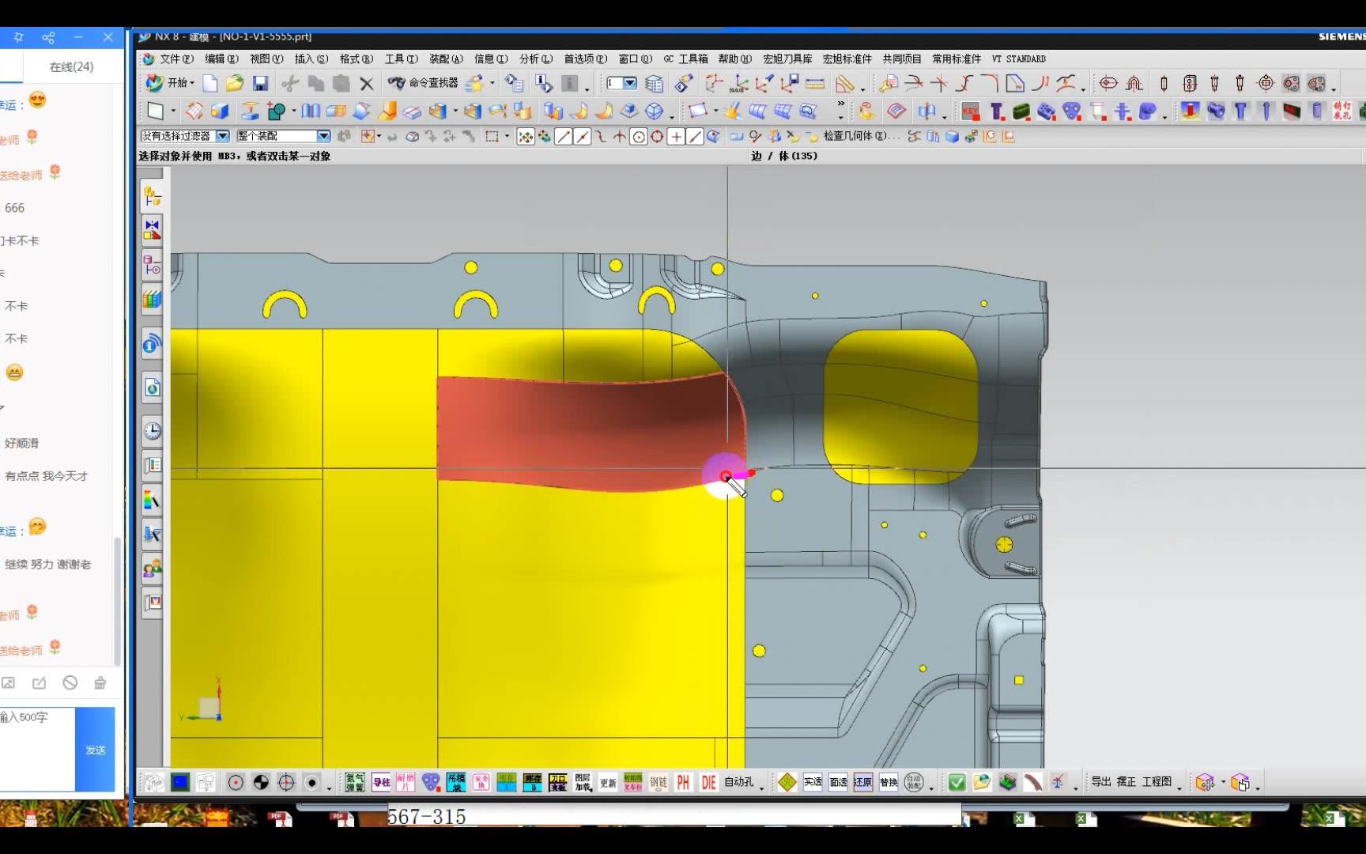Toggle the 实透 solid transparency button
This screenshot has width=1366, height=854.
point(813,782)
